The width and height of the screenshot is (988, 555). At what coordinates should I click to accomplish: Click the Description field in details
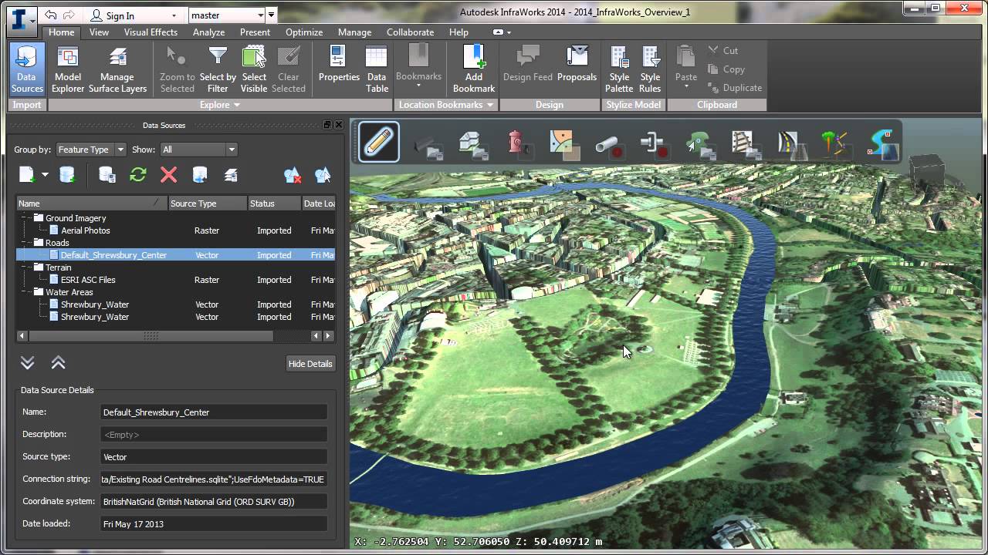[x=214, y=435]
